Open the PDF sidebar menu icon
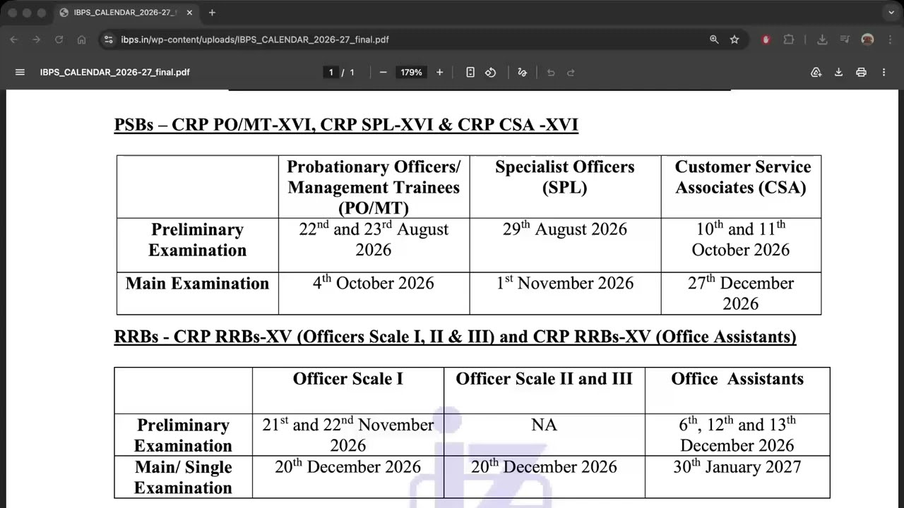 pyautogui.click(x=20, y=72)
